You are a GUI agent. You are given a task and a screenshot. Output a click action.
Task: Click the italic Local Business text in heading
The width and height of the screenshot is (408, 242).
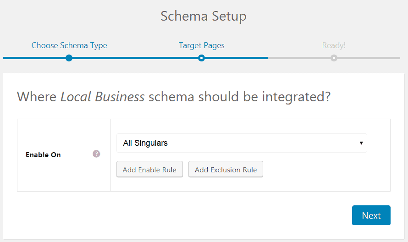click(103, 97)
